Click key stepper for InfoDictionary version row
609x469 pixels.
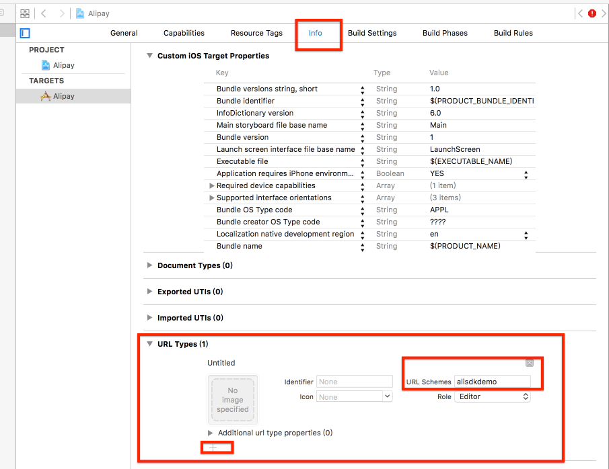pyautogui.click(x=362, y=114)
